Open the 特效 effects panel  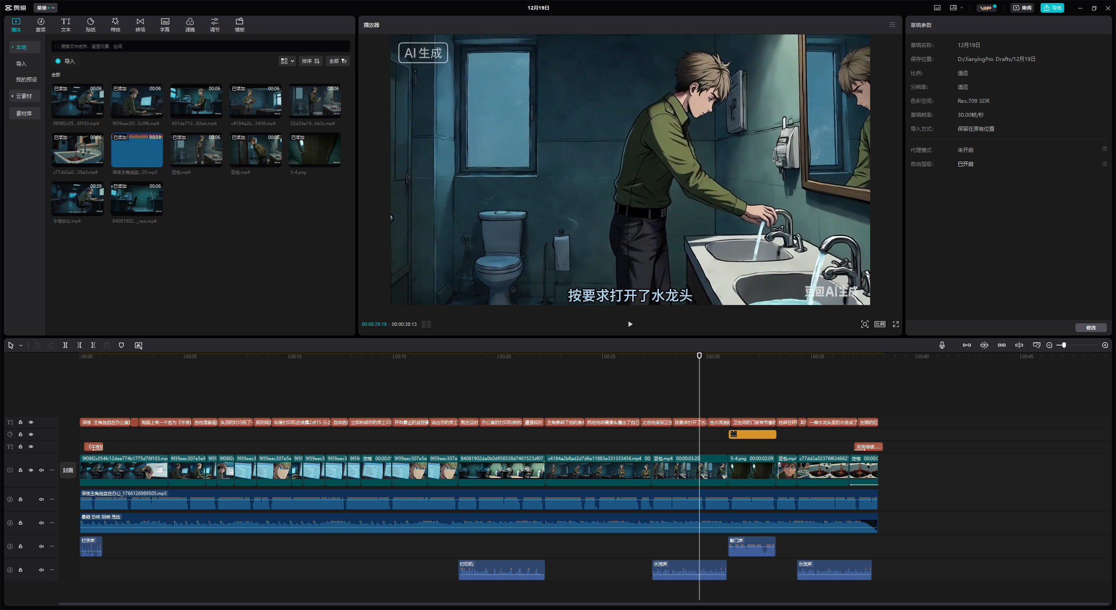click(115, 24)
